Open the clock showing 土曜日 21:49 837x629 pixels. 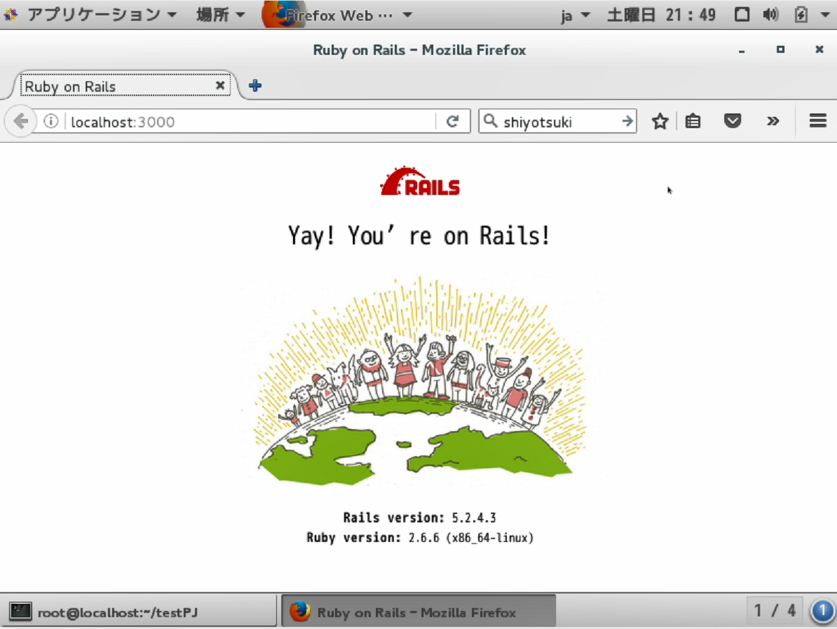tap(661, 15)
